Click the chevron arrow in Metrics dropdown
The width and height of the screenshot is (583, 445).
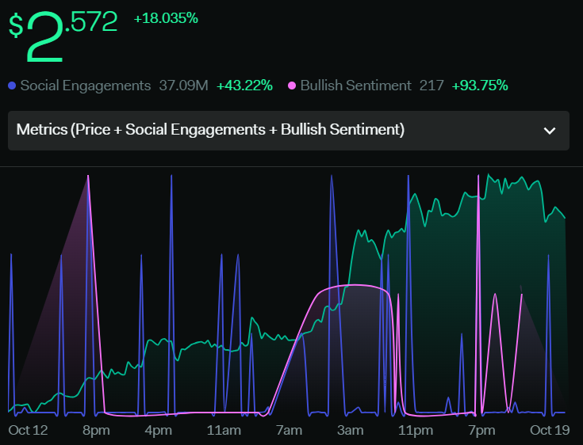[550, 131]
